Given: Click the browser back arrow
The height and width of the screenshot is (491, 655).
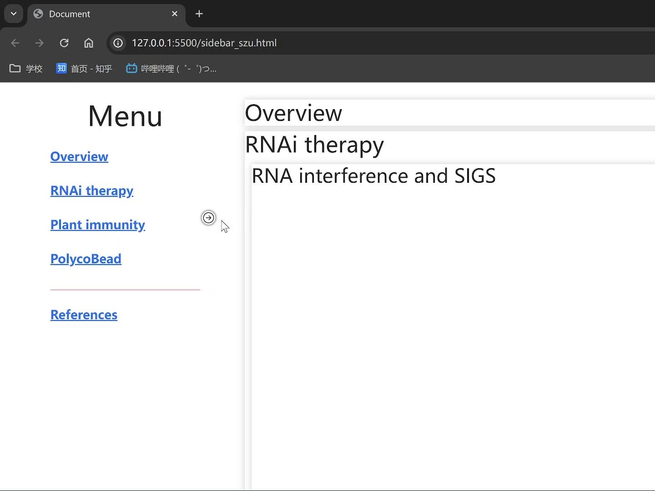Looking at the screenshot, I should click(15, 43).
